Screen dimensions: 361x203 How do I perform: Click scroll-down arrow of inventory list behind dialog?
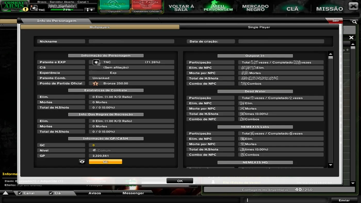[x=353, y=183]
